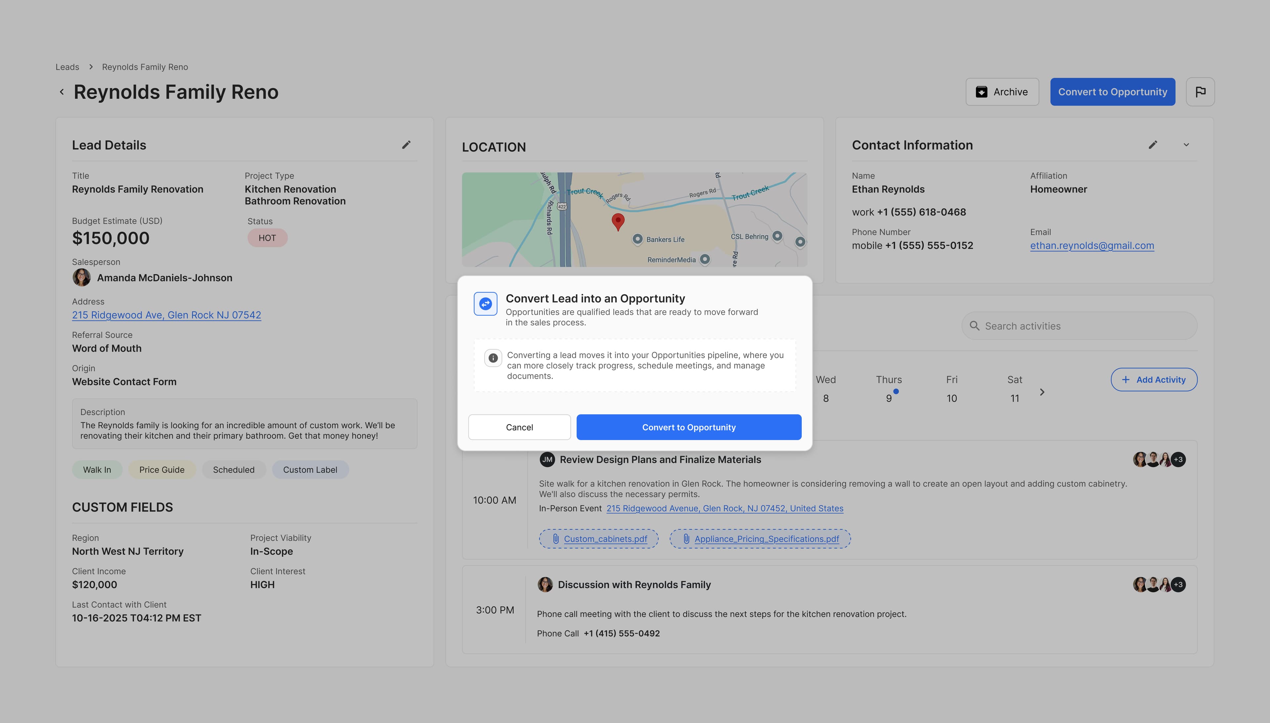
Task: Click the Review Design Plans and Finalize Materials title
Action: pyautogui.click(x=660, y=459)
